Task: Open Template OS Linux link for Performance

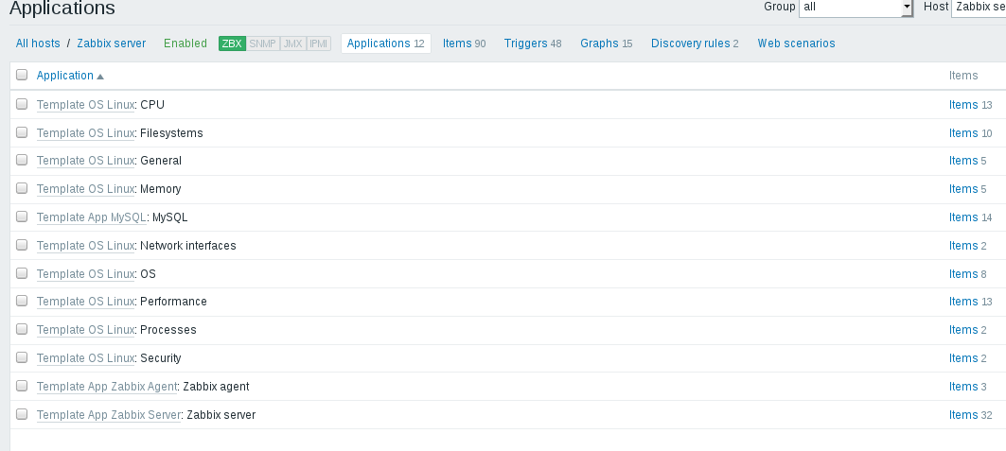Action: [85, 302]
